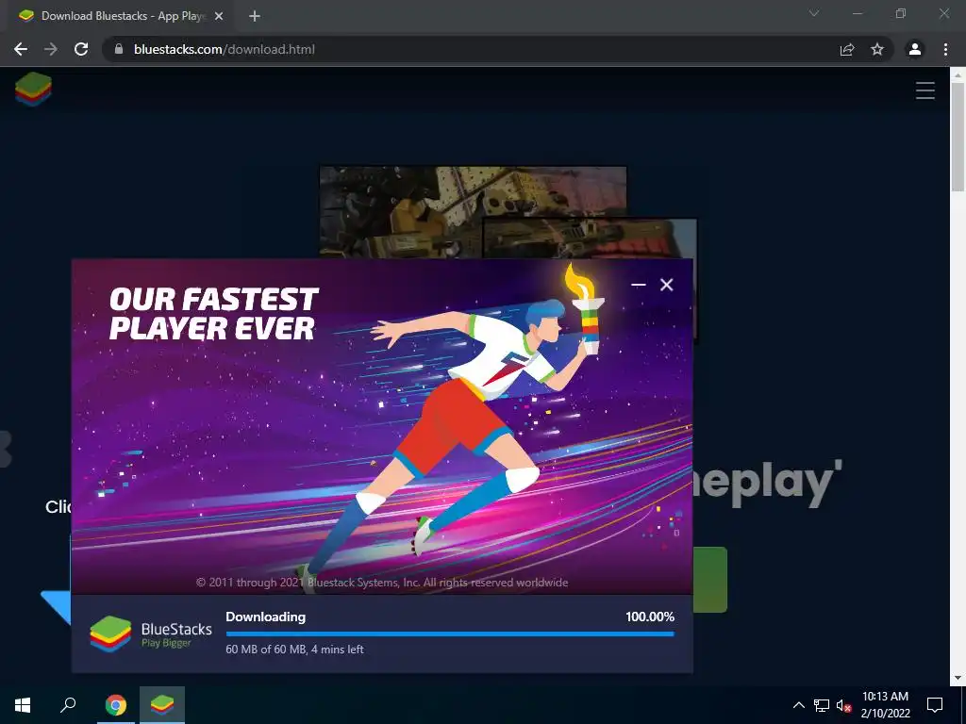Open Chrome's three-dot menu

point(945,49)
